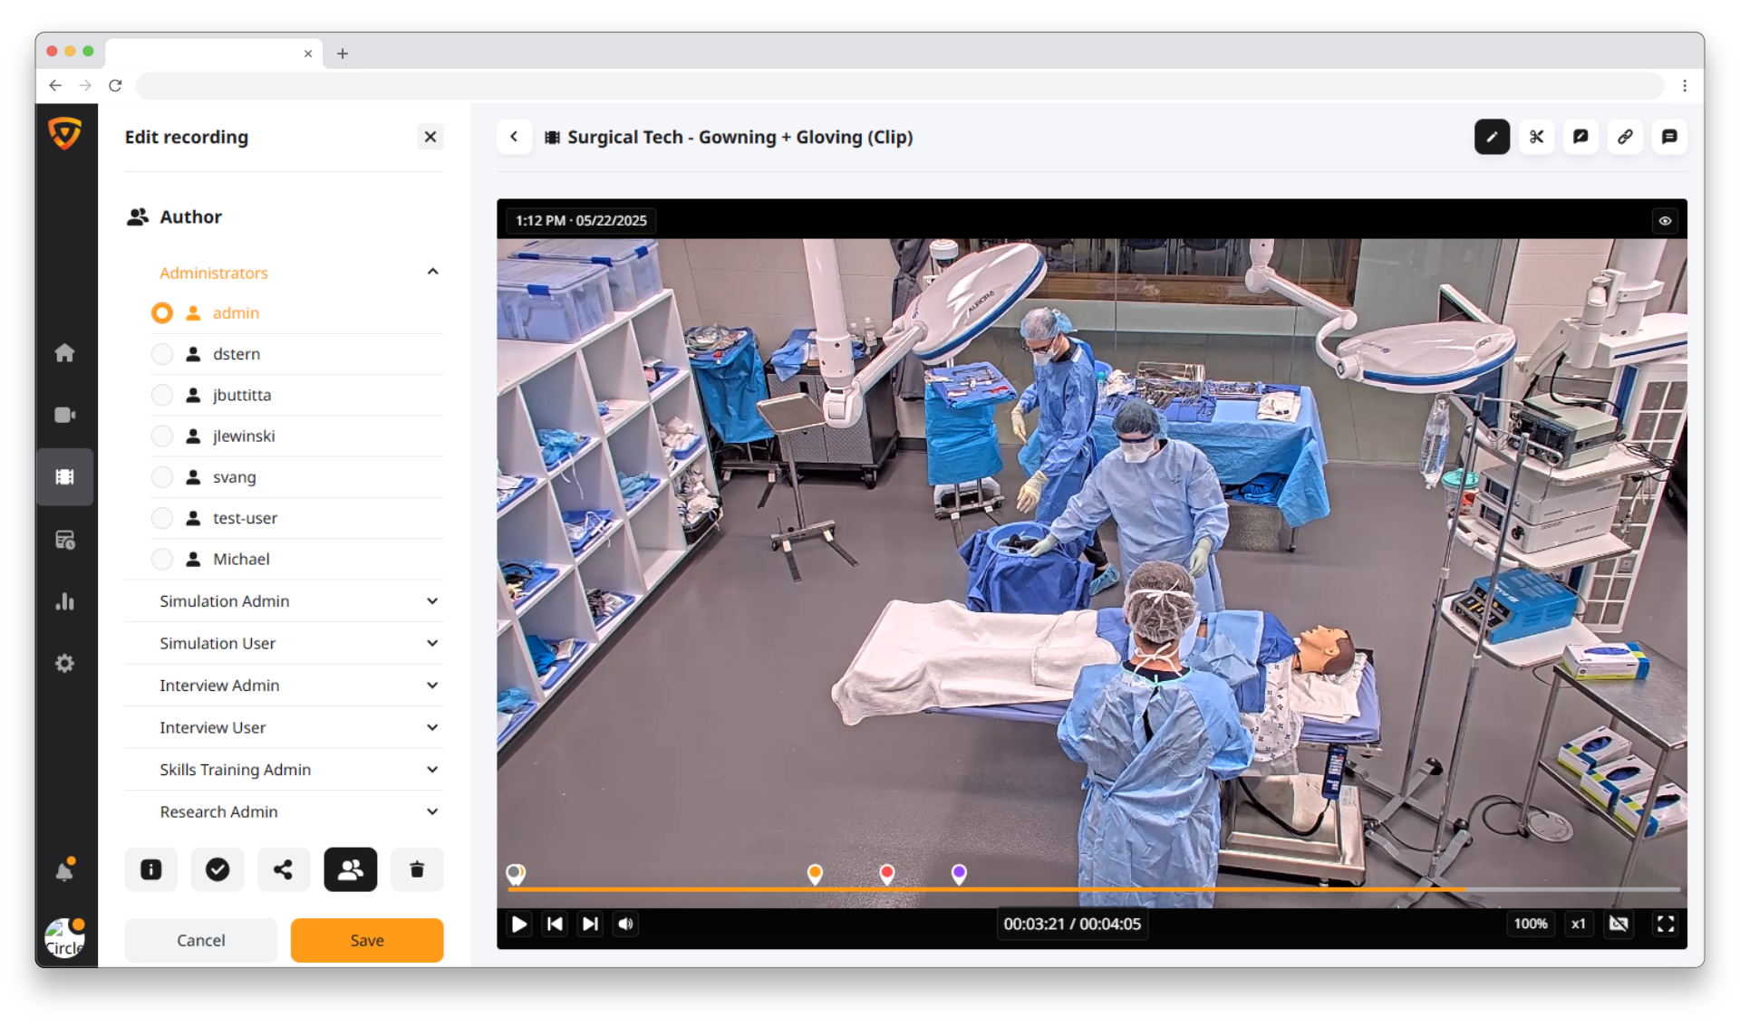The width and height of the screenshot is (1740, 1036).
Task: Click the timestamp 1:12 PM 05/22/2025 label
Action: [581, 221]
